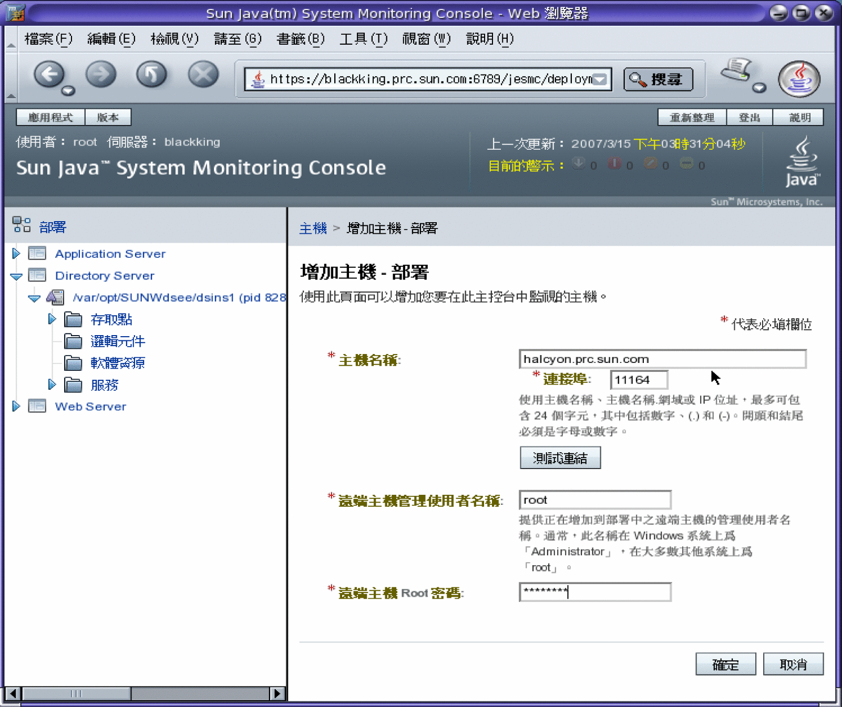Click the yellow minor alarm icon
Image resolution: width=842 pixels, height=707 pixels.
tap(686, 163)
